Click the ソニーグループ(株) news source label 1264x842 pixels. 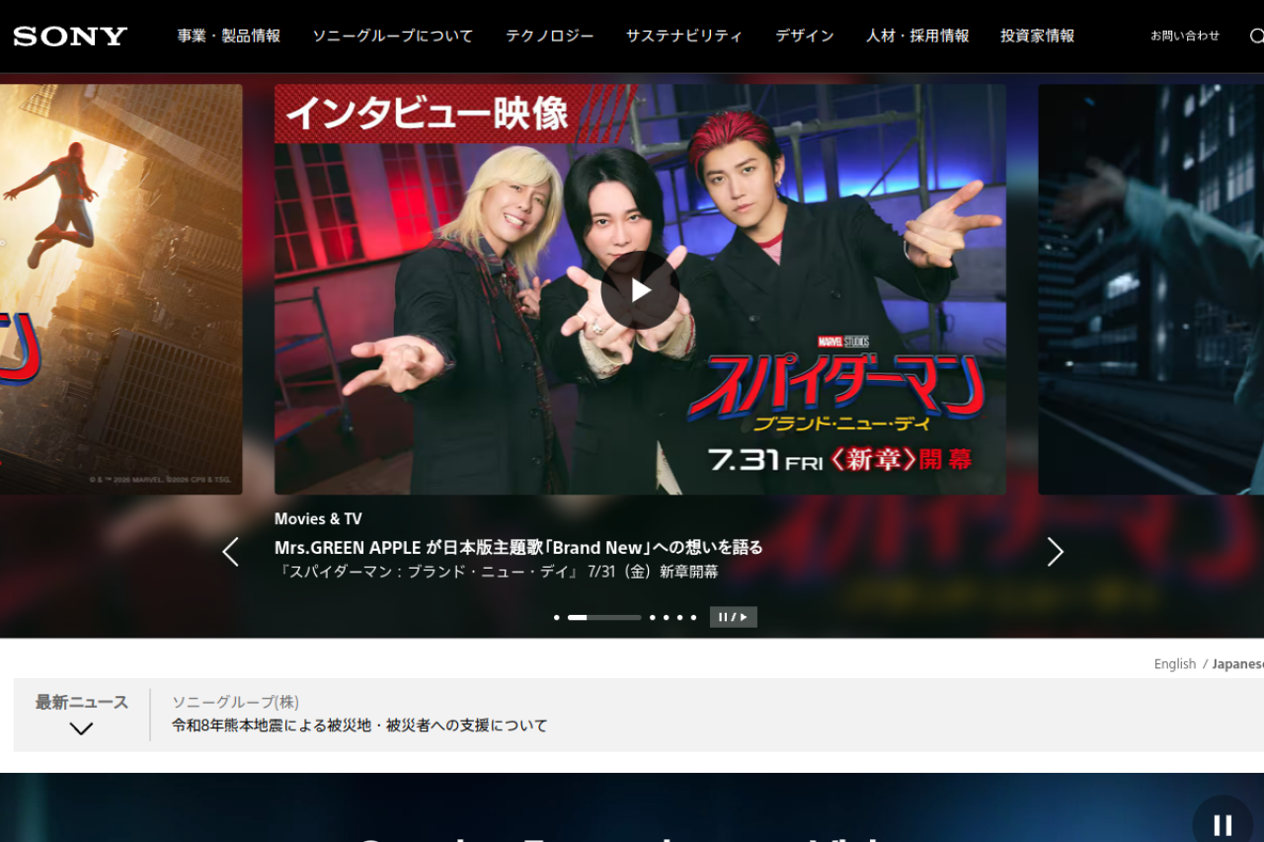[235, 702]
